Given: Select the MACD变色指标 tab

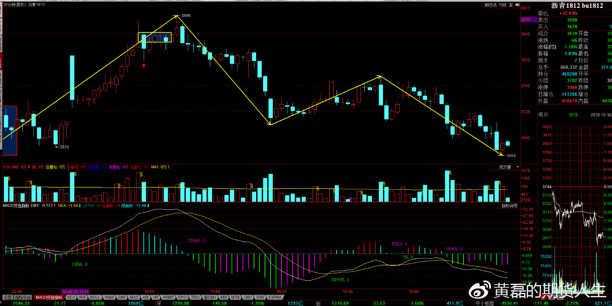Looking at the screenshot, I should [49, 297].
